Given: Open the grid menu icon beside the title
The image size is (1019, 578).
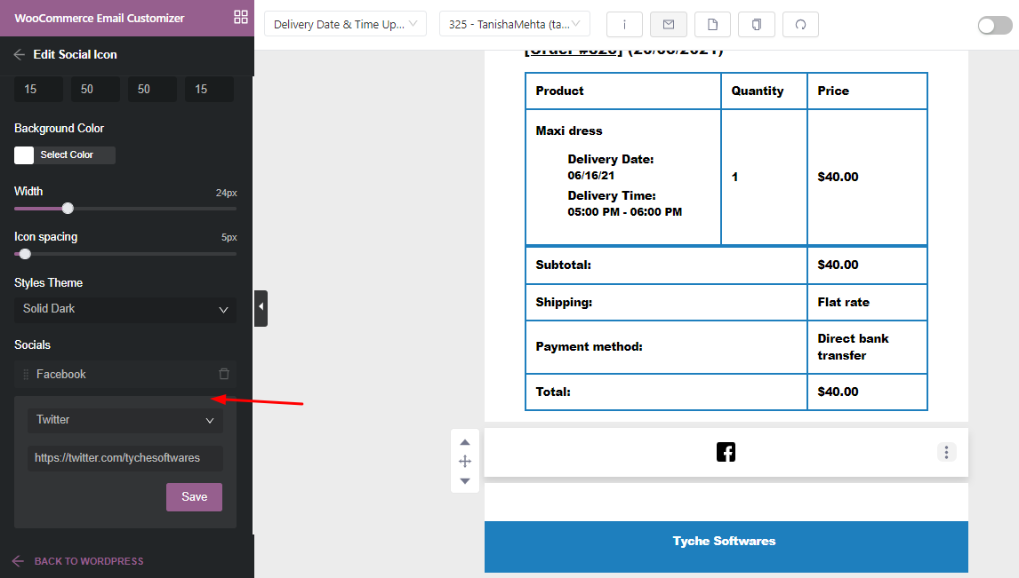Looking at the screenshot, I should pos(240,18).
